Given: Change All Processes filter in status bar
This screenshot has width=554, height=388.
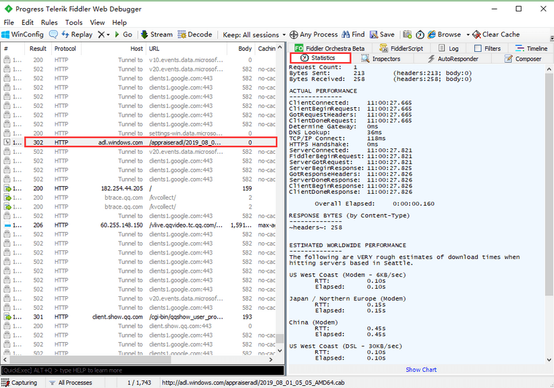Looking at the screenshot, I should [71, 383].
